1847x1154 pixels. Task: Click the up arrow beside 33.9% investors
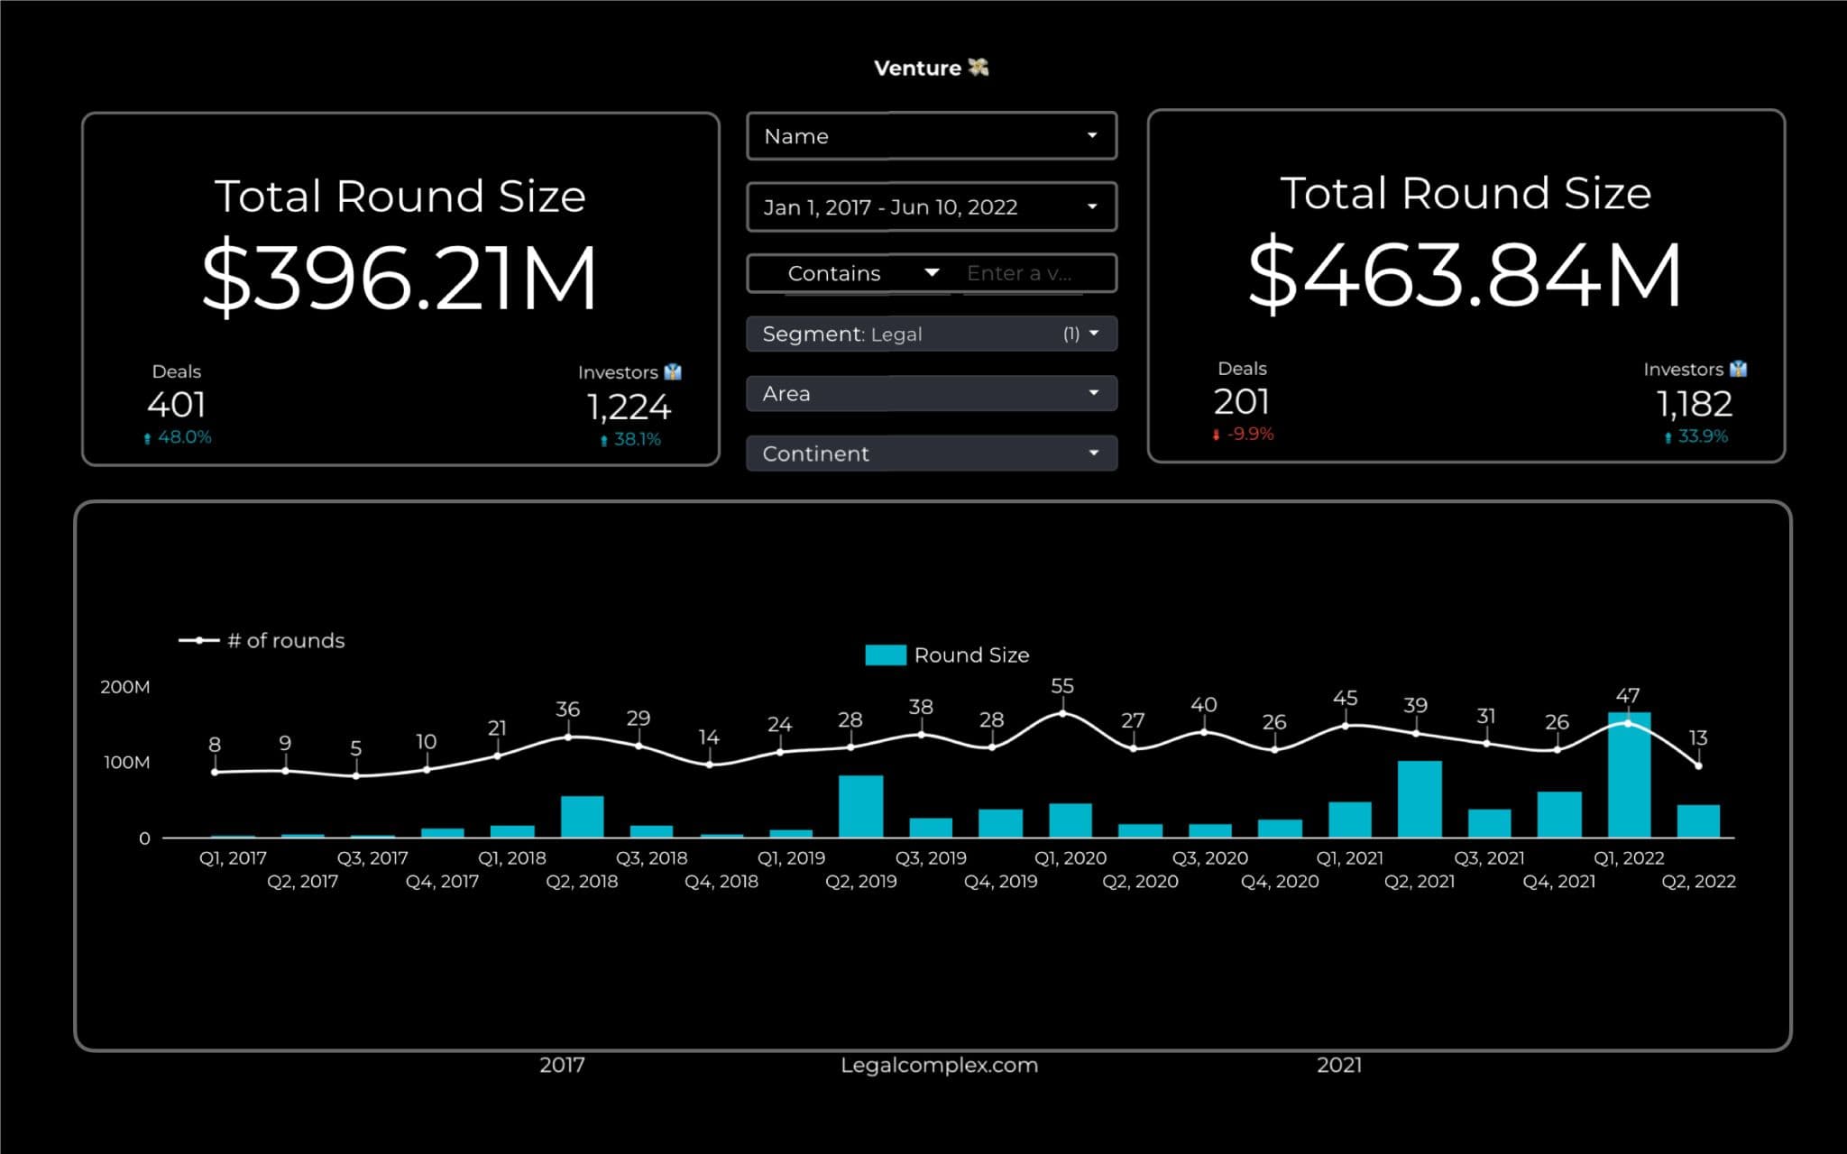(x=1668, y=437)
